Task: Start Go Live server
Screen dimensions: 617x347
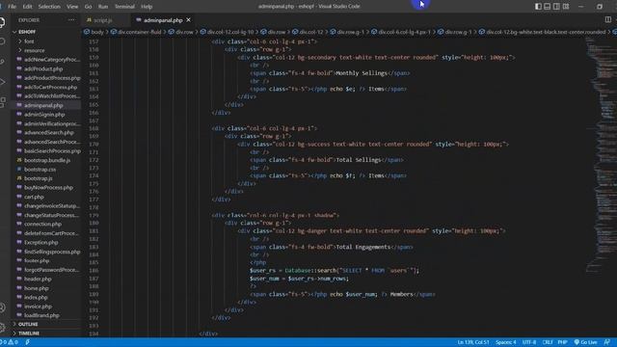Action: pos(585,342)
